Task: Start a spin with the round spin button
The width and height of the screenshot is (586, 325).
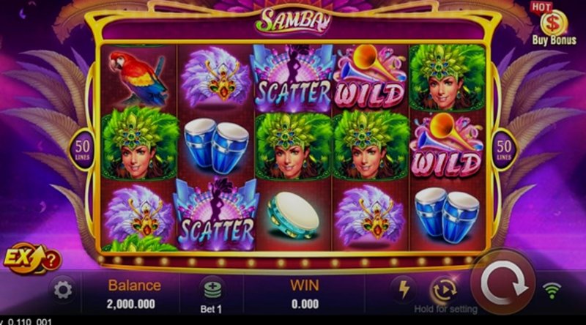Action: click(x=503, y=283)
